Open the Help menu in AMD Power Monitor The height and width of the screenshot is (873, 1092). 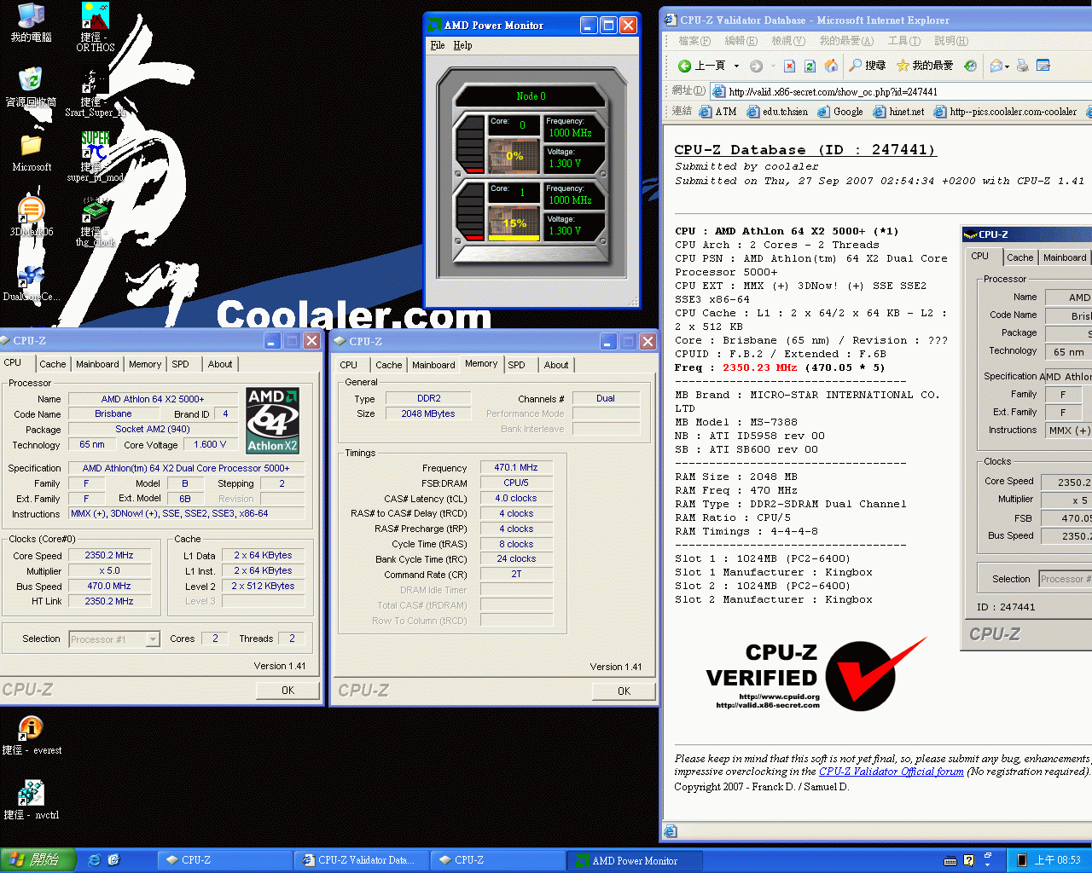click(x=462, y=45)
